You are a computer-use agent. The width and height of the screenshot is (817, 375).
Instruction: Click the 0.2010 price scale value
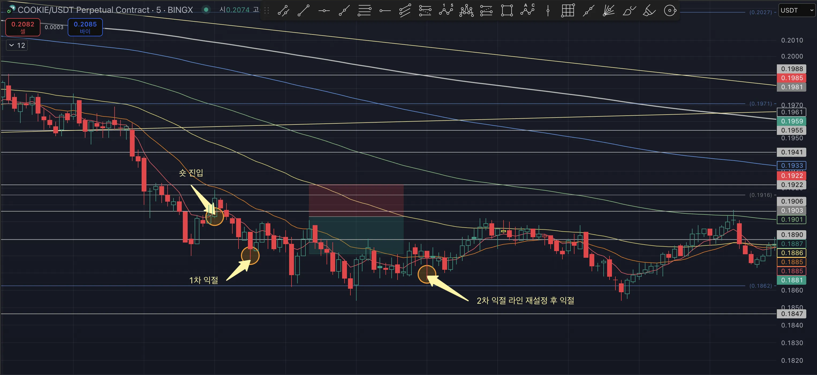[x=792, y=40]
